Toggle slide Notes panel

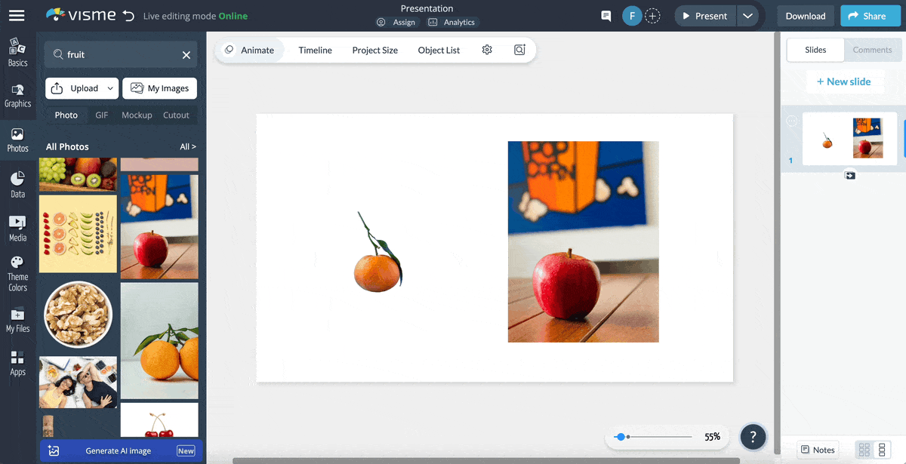pyautogui.click(x=818, y=449)
